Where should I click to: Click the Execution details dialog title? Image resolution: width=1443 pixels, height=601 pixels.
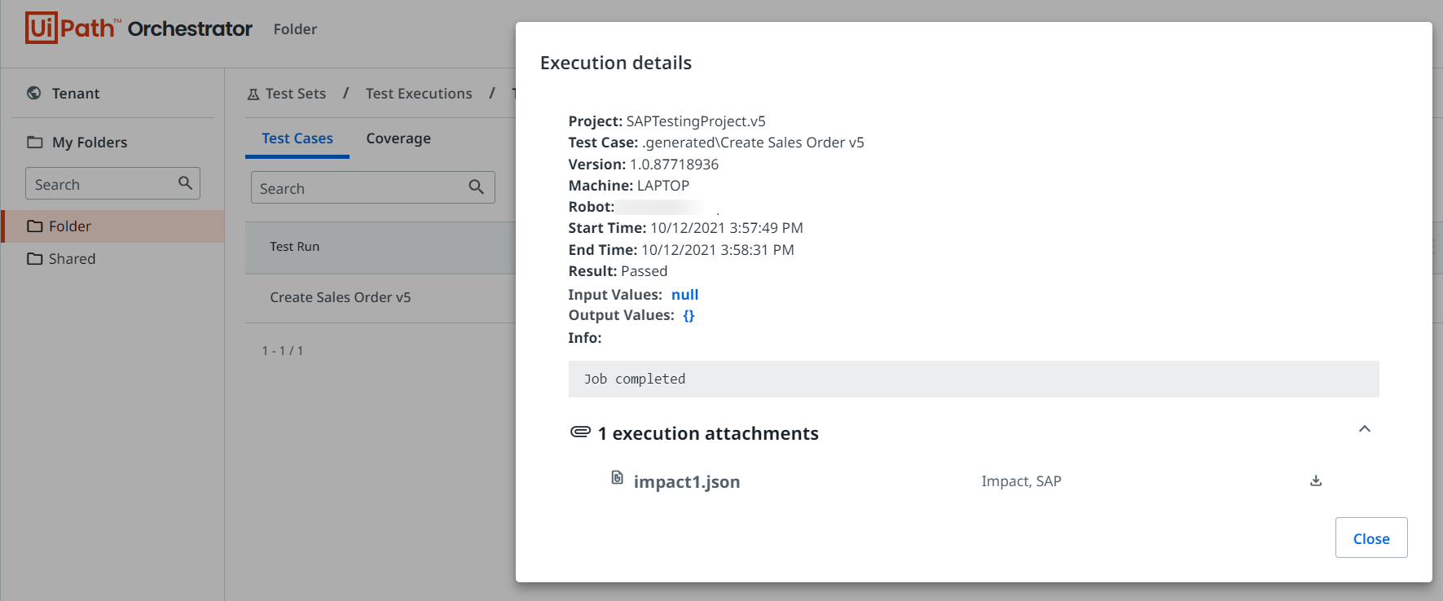pyautogui.click(x=616, y=63)
